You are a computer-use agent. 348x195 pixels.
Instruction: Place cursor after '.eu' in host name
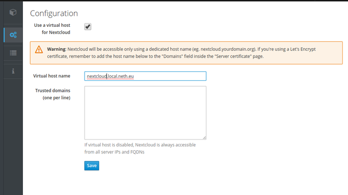point(134,76)
